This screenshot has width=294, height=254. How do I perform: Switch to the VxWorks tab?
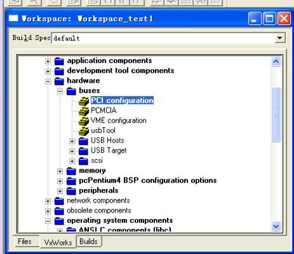pos(58,242)
